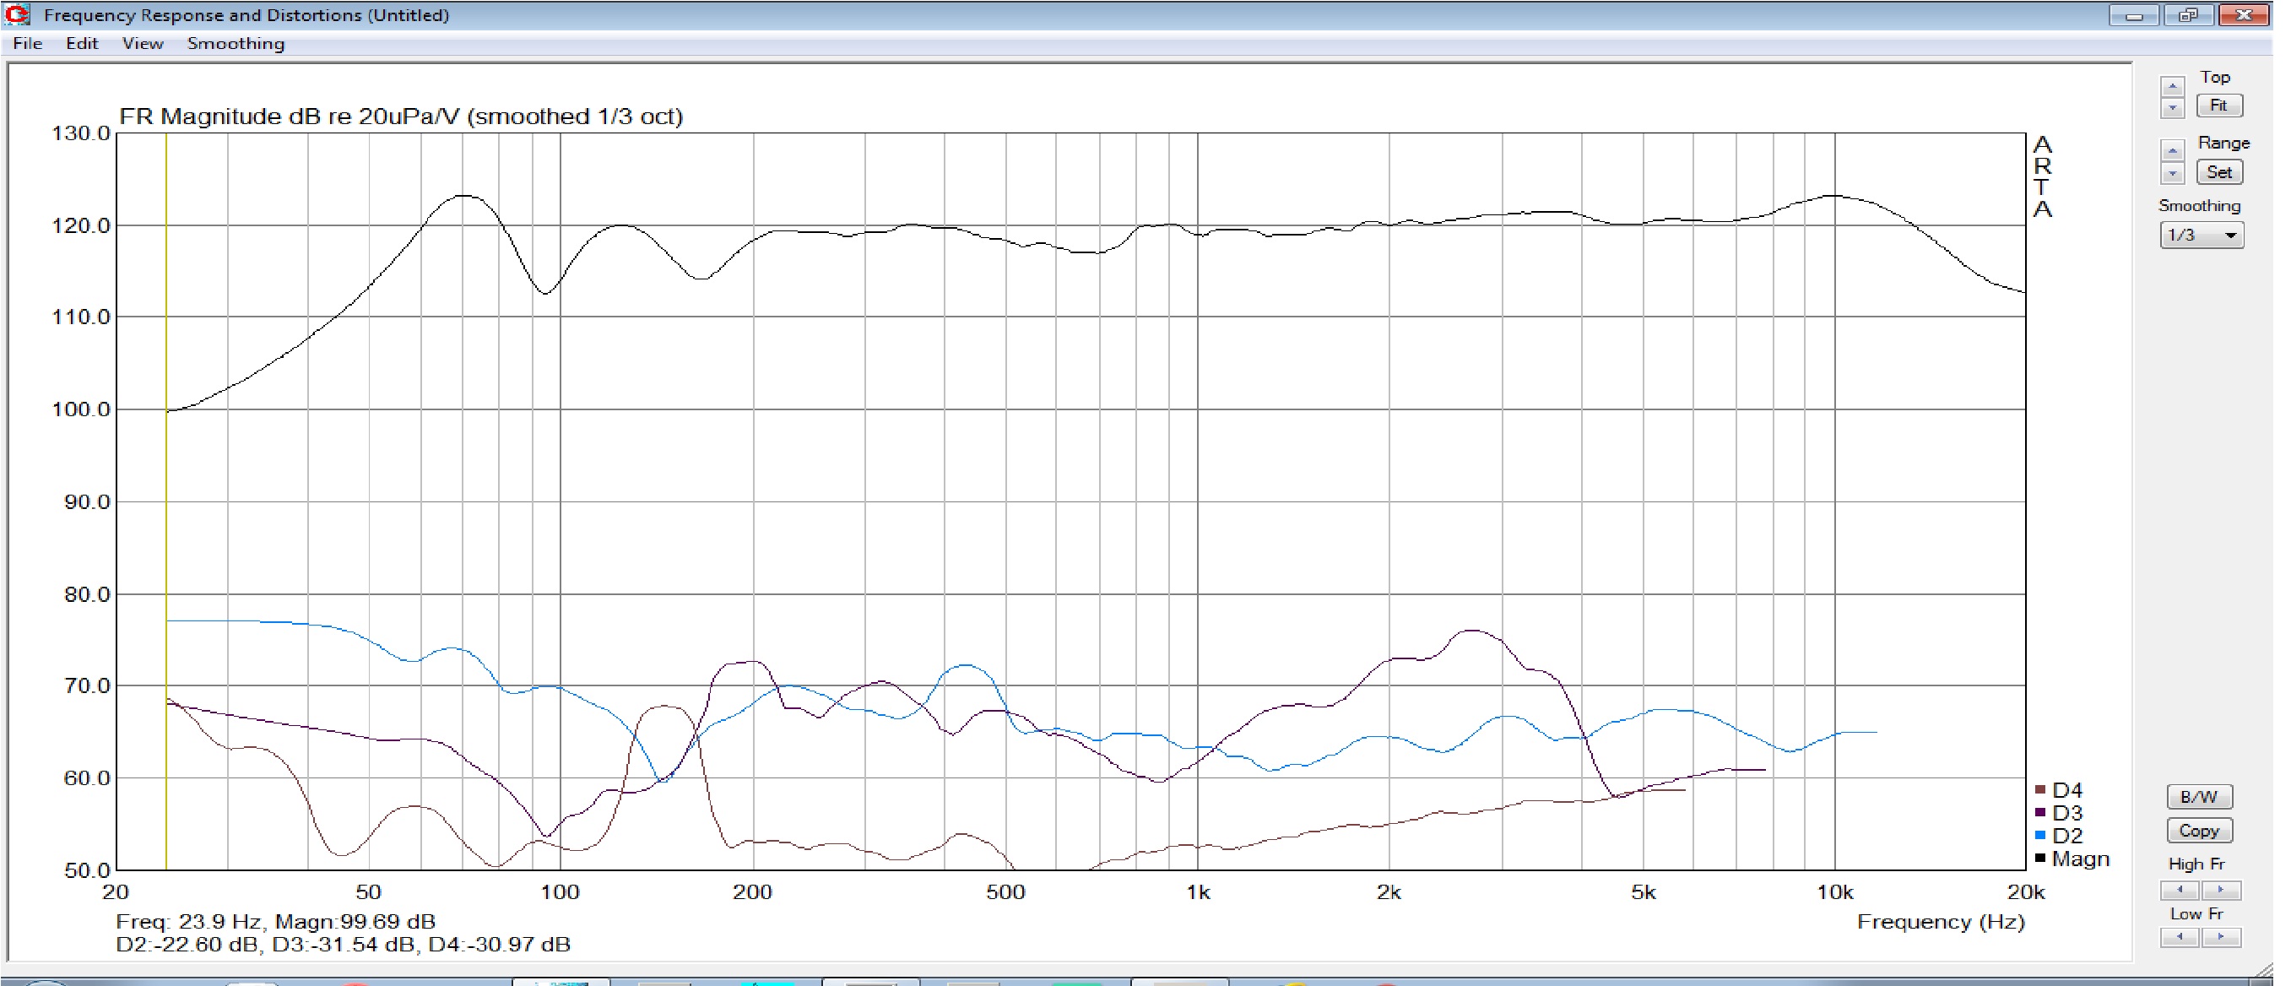Open the Smoothing menu in menu bar
The width and height of the screenshot is (2291, 986).
(x=236, y=44)
